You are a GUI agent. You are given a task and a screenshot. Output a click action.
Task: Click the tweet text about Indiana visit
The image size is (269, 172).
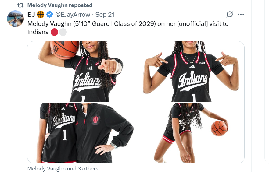click(128, 28)
